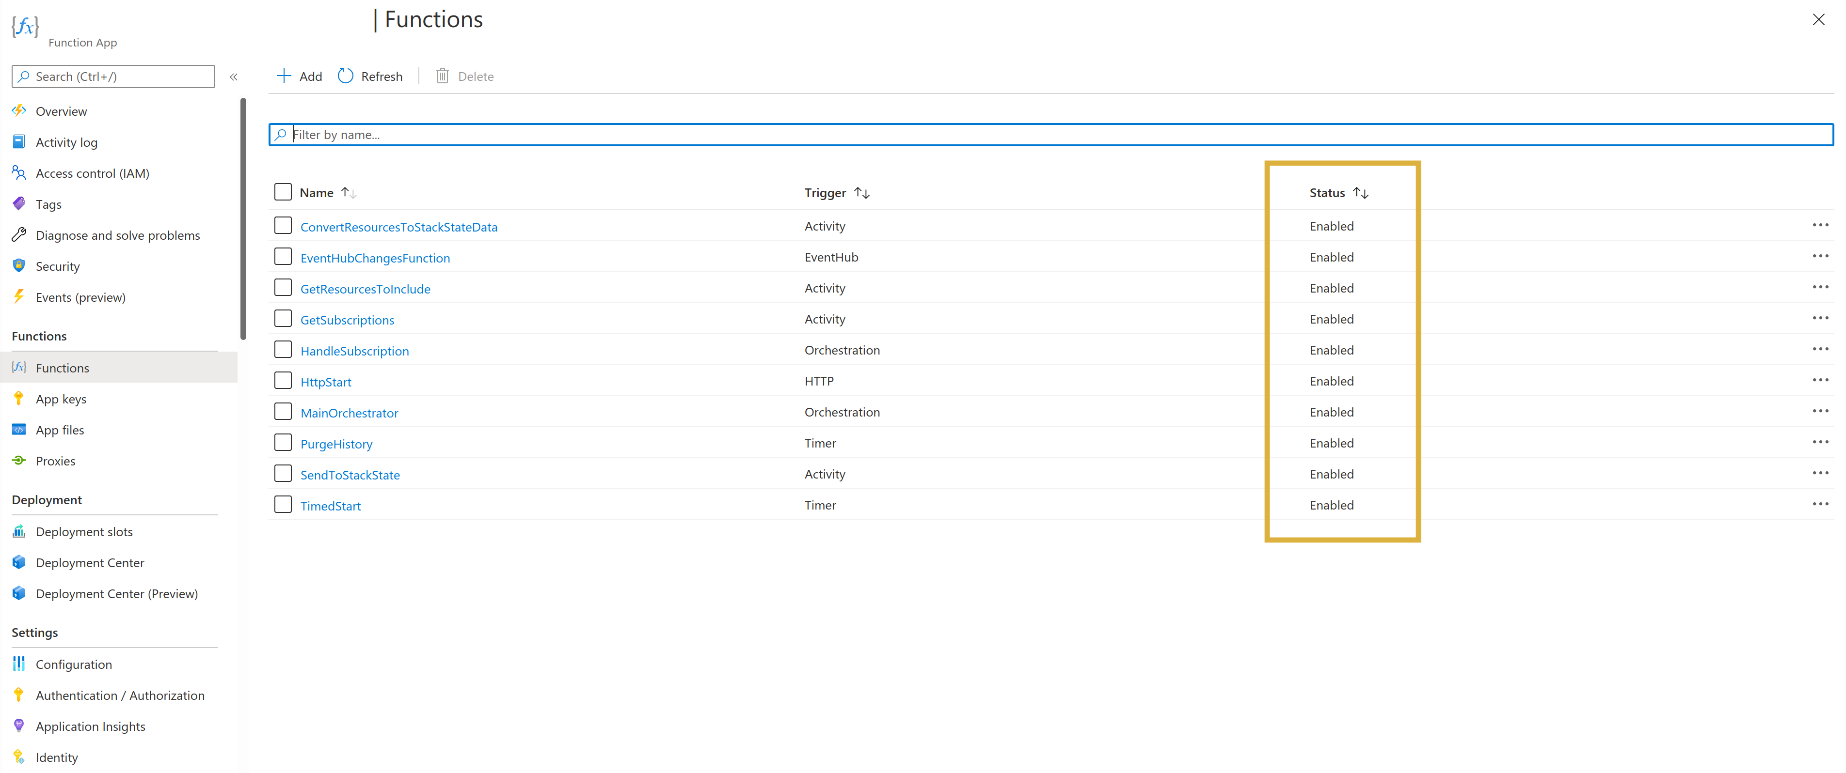Click the Diagnose and solve problems wrench icon
The height and width of the screenshot is (773, 1846).
(19, 235)
